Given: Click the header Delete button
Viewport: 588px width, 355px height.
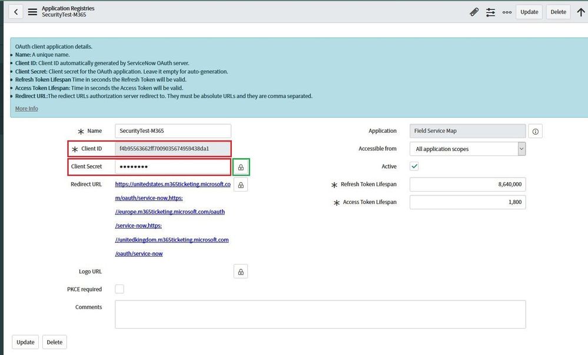Looking at the screenshot, I should pos(558,12).
